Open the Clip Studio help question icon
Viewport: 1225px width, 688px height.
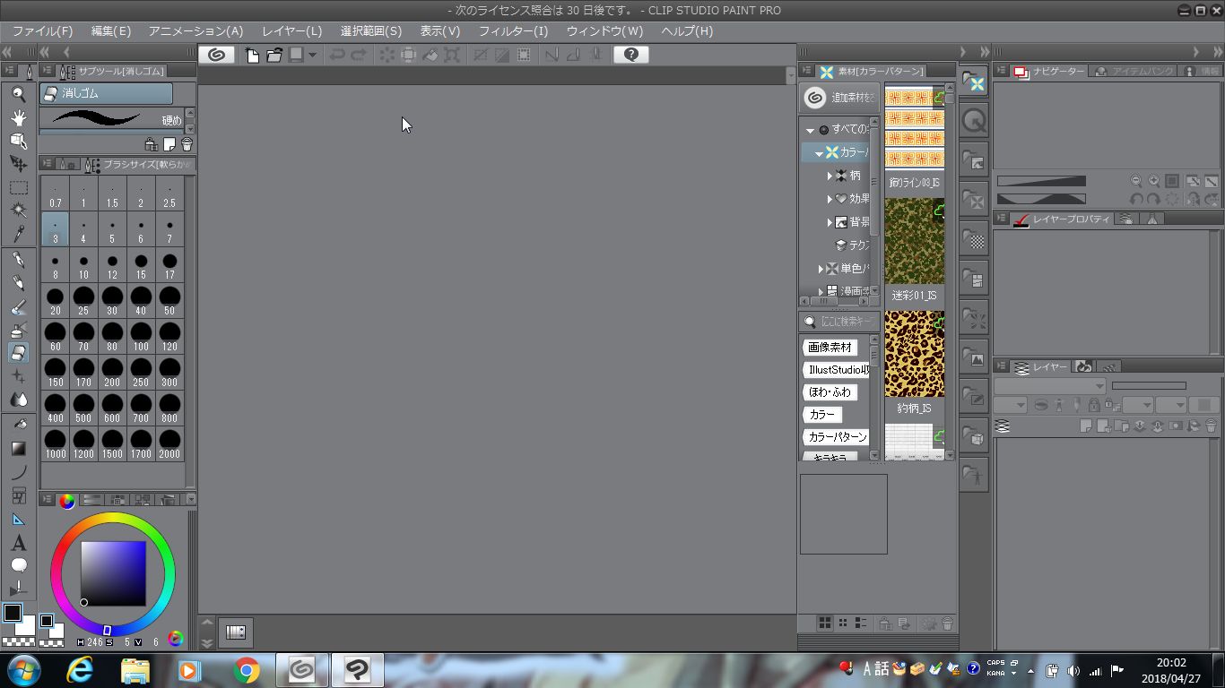point(630,55)
